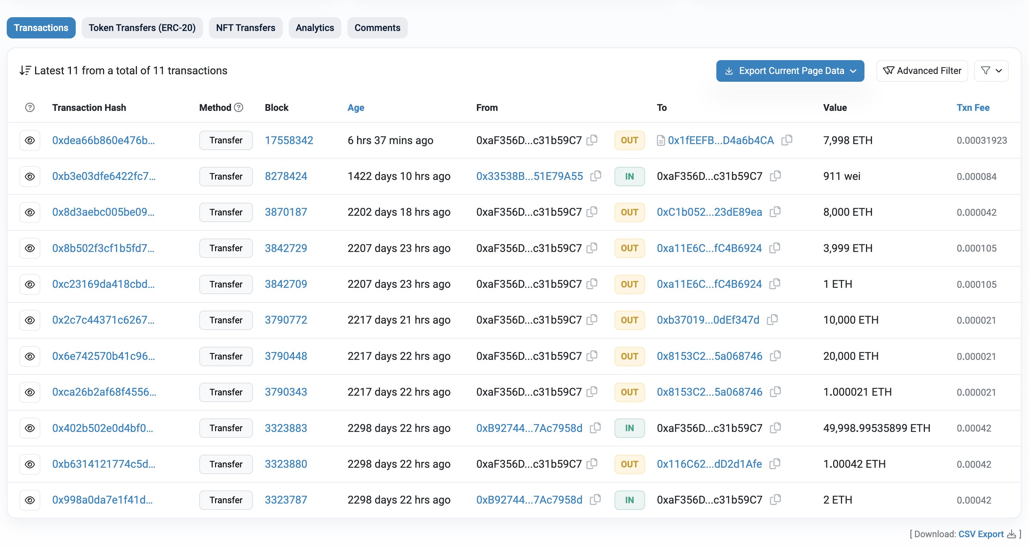Copy To address in 3,999 ETH row

(775, 248)
